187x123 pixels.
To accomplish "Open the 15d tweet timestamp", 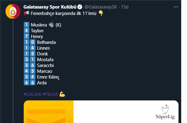I will (x=125, y=7).
